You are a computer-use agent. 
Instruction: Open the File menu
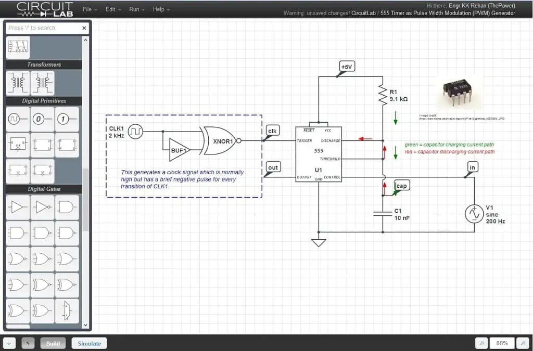88,9
